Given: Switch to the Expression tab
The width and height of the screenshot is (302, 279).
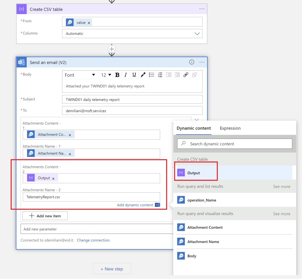Looking at the screenshot, I should coord(230,128).
